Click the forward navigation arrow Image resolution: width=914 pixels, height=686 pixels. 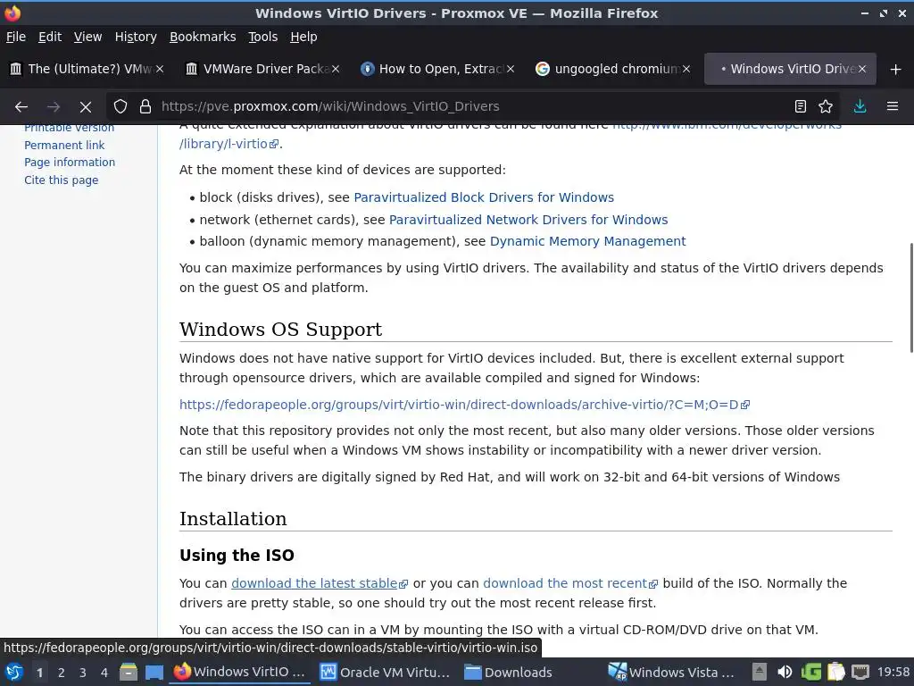(53, 107)
